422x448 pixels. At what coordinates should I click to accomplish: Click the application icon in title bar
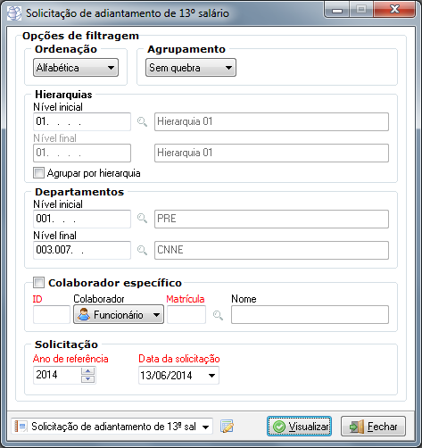pos(14,13)
